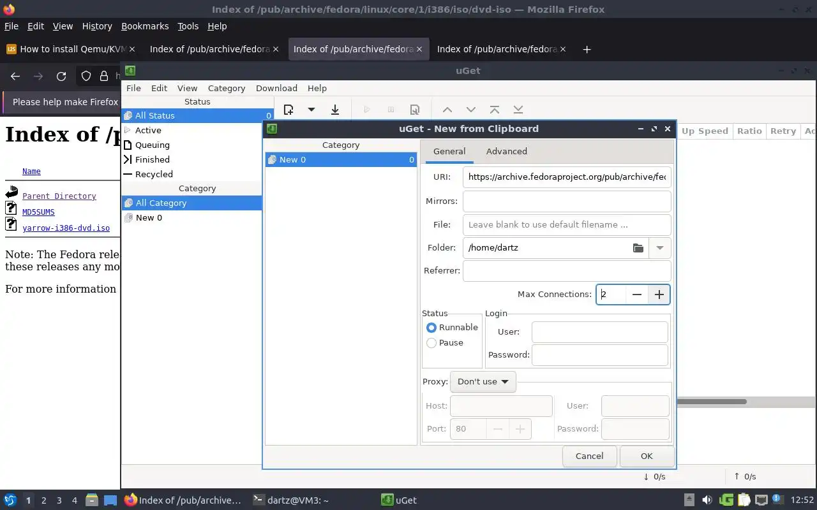Open the uGet Category menu

[227, 89]
